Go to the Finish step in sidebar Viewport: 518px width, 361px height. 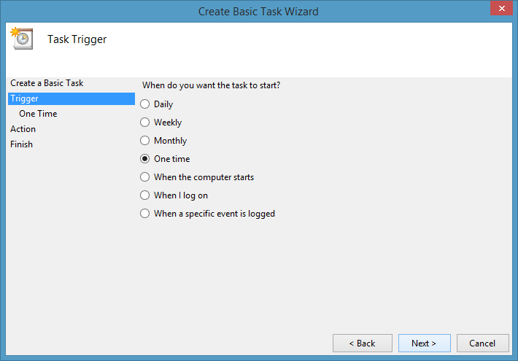pyautogui.click(x=22, y=144)
